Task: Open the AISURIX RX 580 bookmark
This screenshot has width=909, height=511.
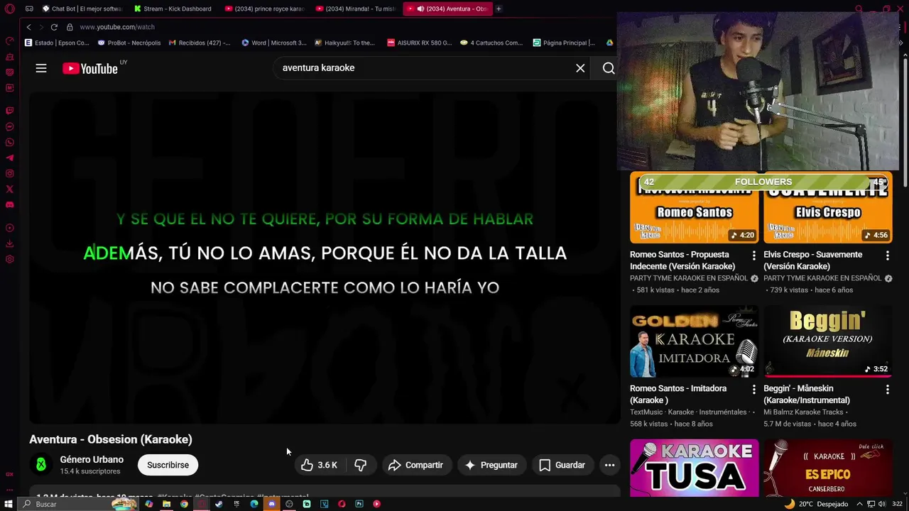Action: (x=419, y=43)
